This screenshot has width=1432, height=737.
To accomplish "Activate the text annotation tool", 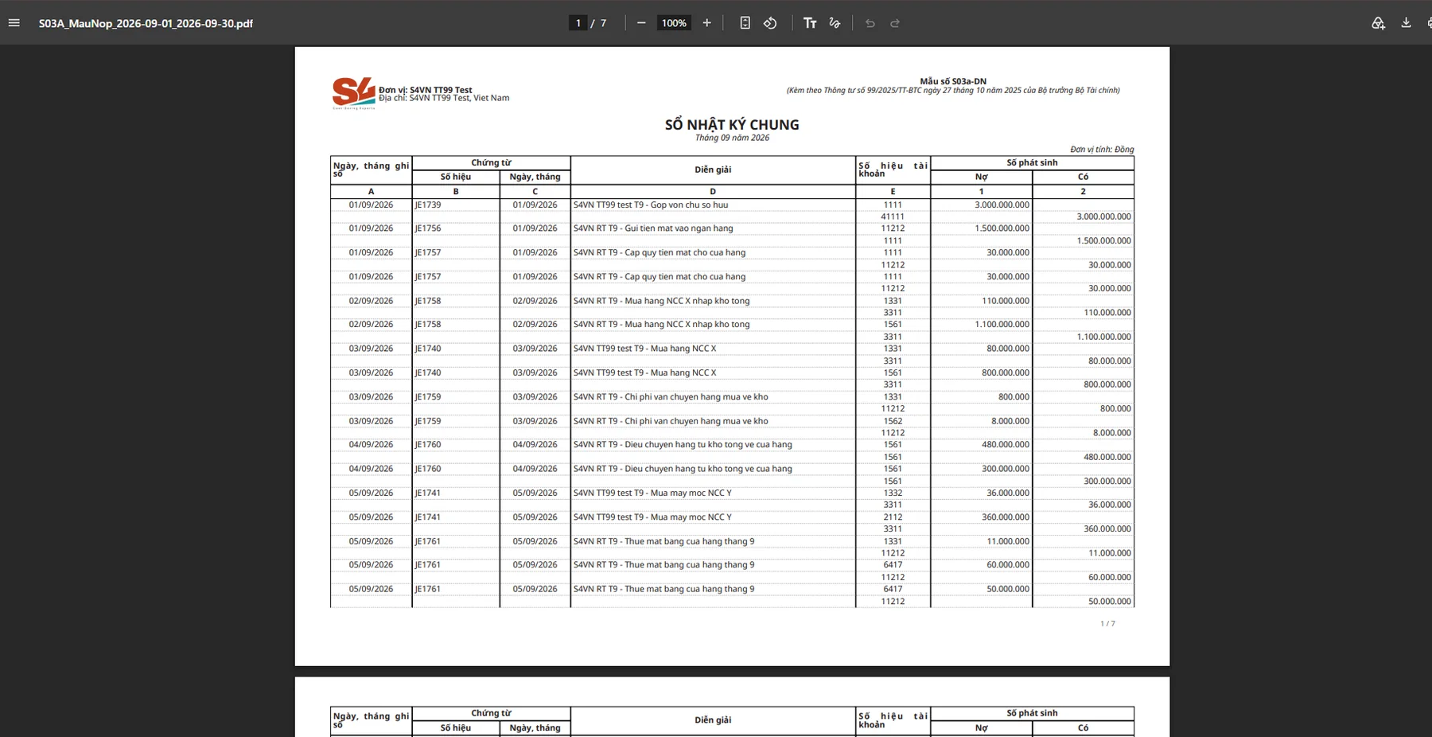I will coord(810,23).
